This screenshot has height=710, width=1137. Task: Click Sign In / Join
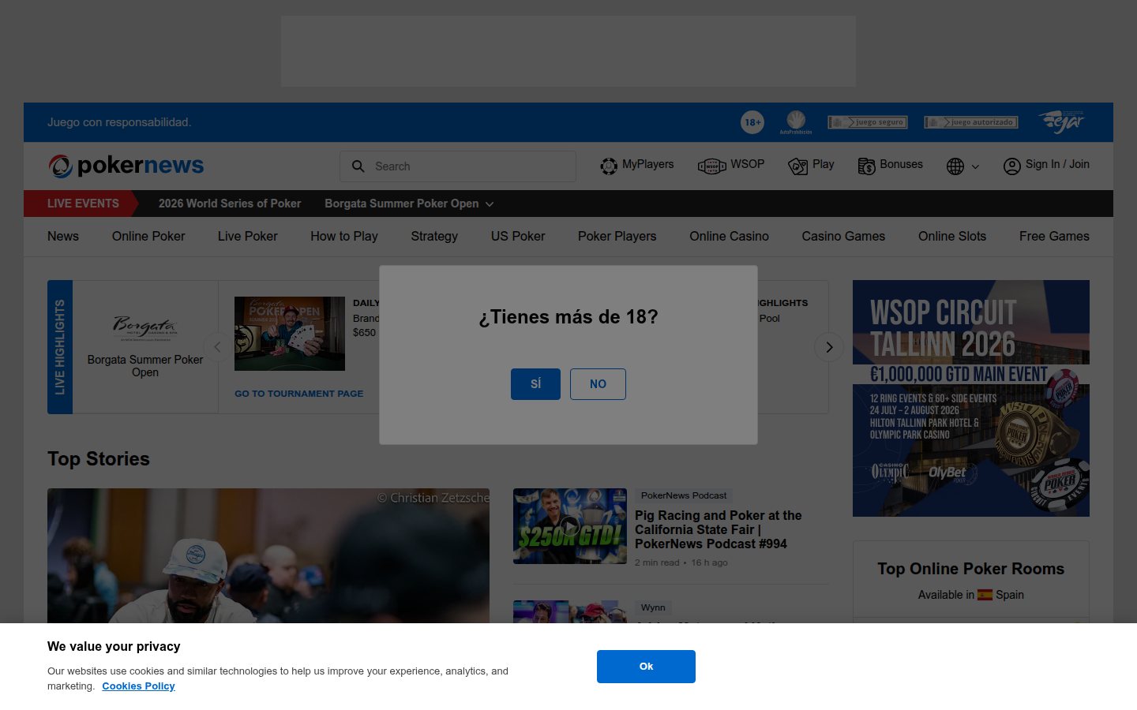tap(1046, 165)
